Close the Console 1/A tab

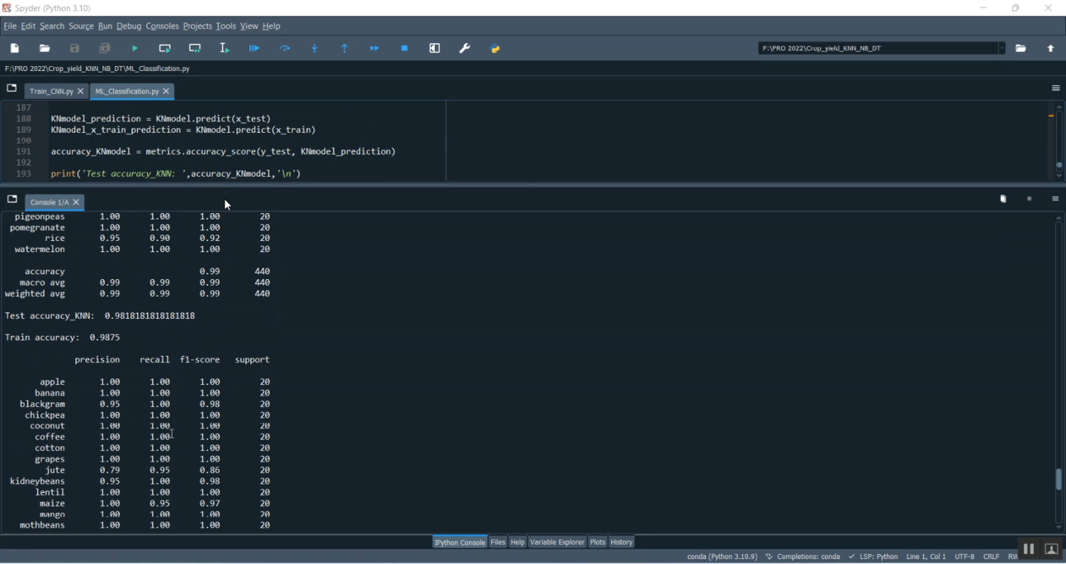(x=76, y=202)
